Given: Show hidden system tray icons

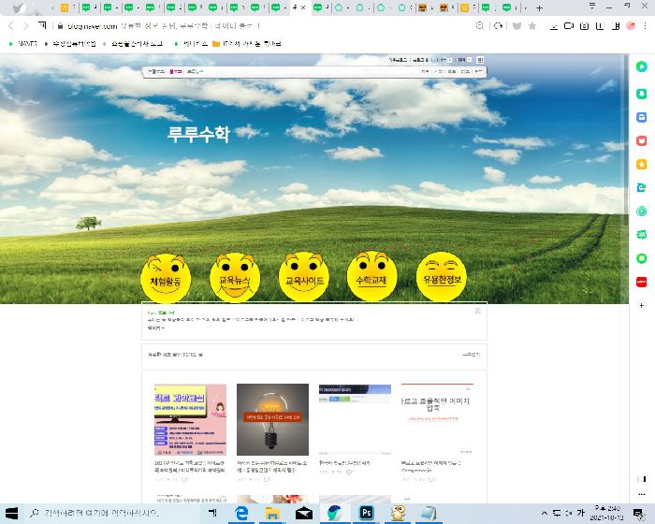Looking at the screenshot, I should [x=546, y=513].
